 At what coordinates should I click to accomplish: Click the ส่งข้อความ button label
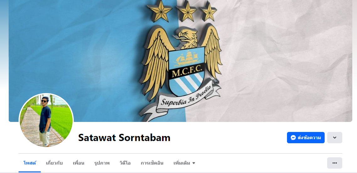[309, 138]
